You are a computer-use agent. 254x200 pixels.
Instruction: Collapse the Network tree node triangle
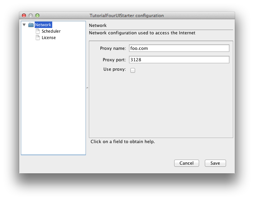click(24, 25)
